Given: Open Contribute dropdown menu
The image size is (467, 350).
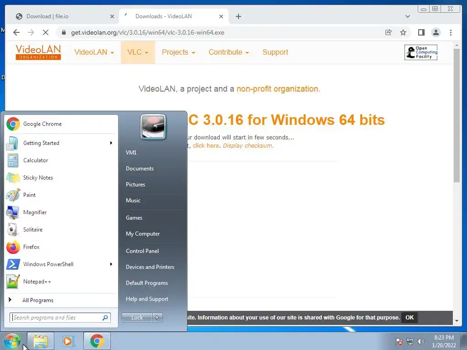Looking at the screenshot, I should (x=228, y=52).
